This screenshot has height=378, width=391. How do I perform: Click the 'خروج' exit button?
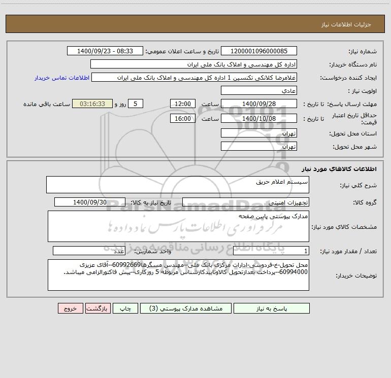pos(70,308)
